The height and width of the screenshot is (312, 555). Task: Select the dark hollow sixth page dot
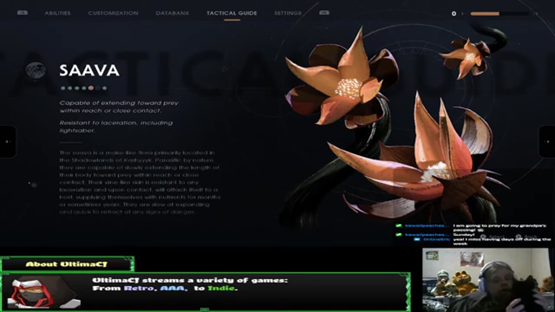click(x=98, y=88)
